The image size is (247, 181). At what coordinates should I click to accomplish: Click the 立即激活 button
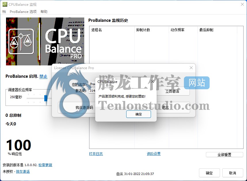173,91
